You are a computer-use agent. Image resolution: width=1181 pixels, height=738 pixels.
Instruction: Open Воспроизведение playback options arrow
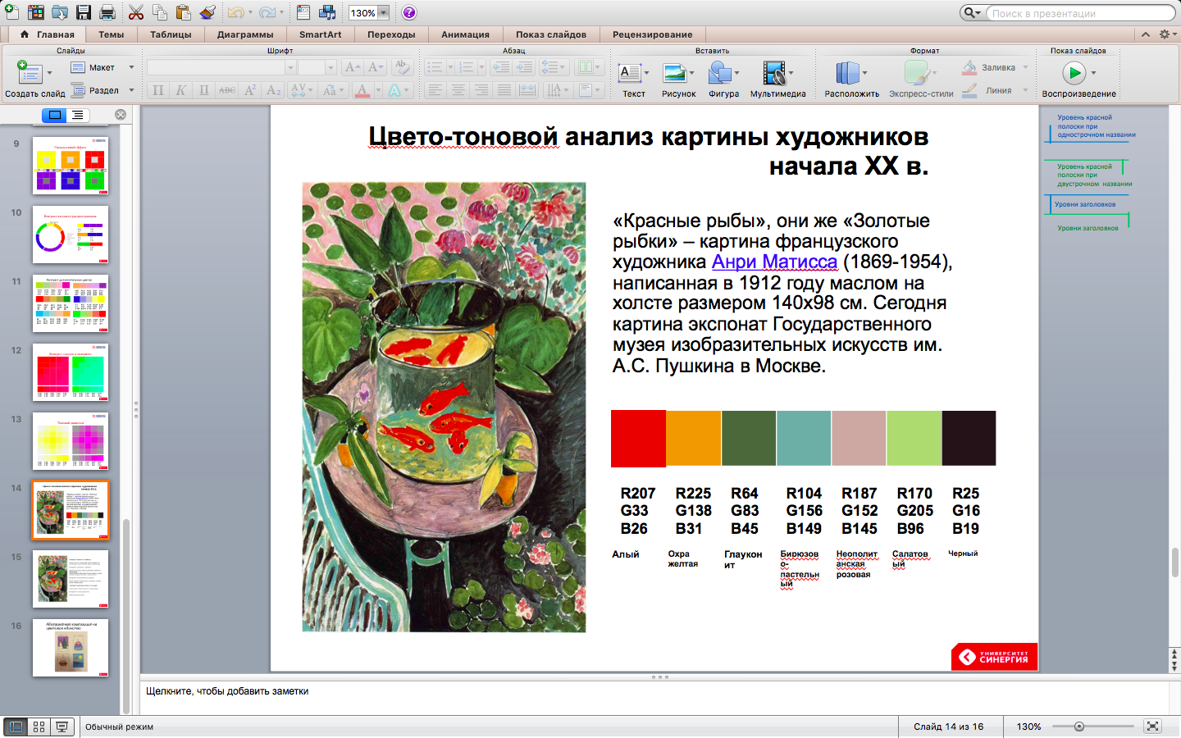pyautogui.click(x=1093, y=73)
